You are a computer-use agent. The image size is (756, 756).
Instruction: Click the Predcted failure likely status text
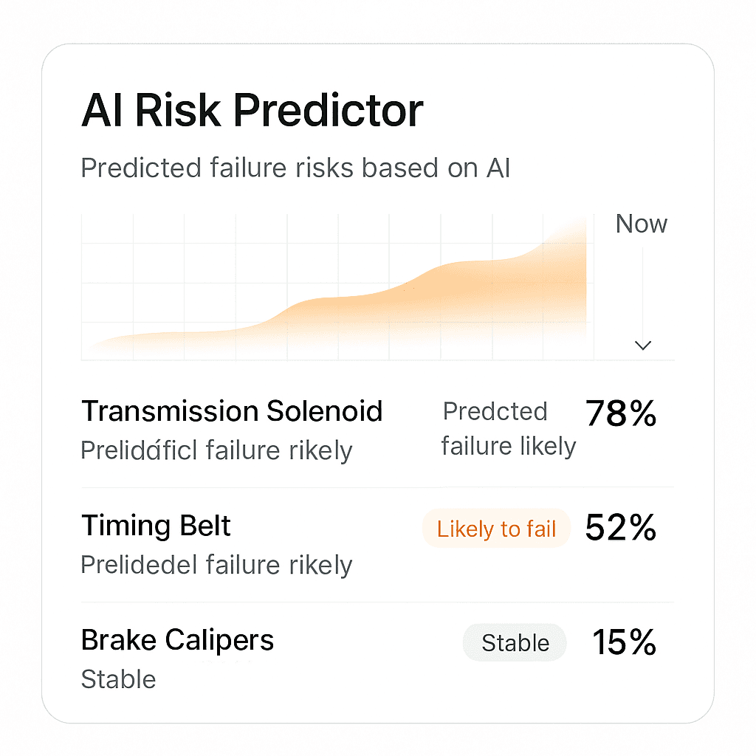pos(509,429)
